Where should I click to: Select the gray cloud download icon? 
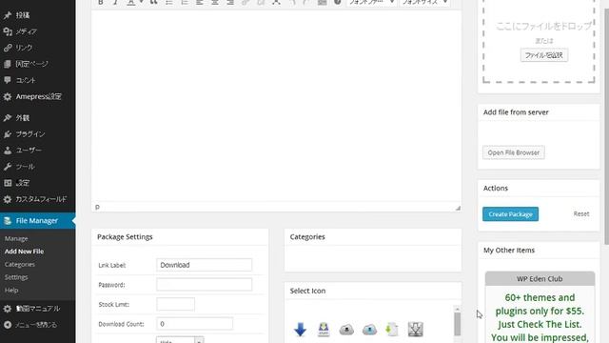pos(346,330)
